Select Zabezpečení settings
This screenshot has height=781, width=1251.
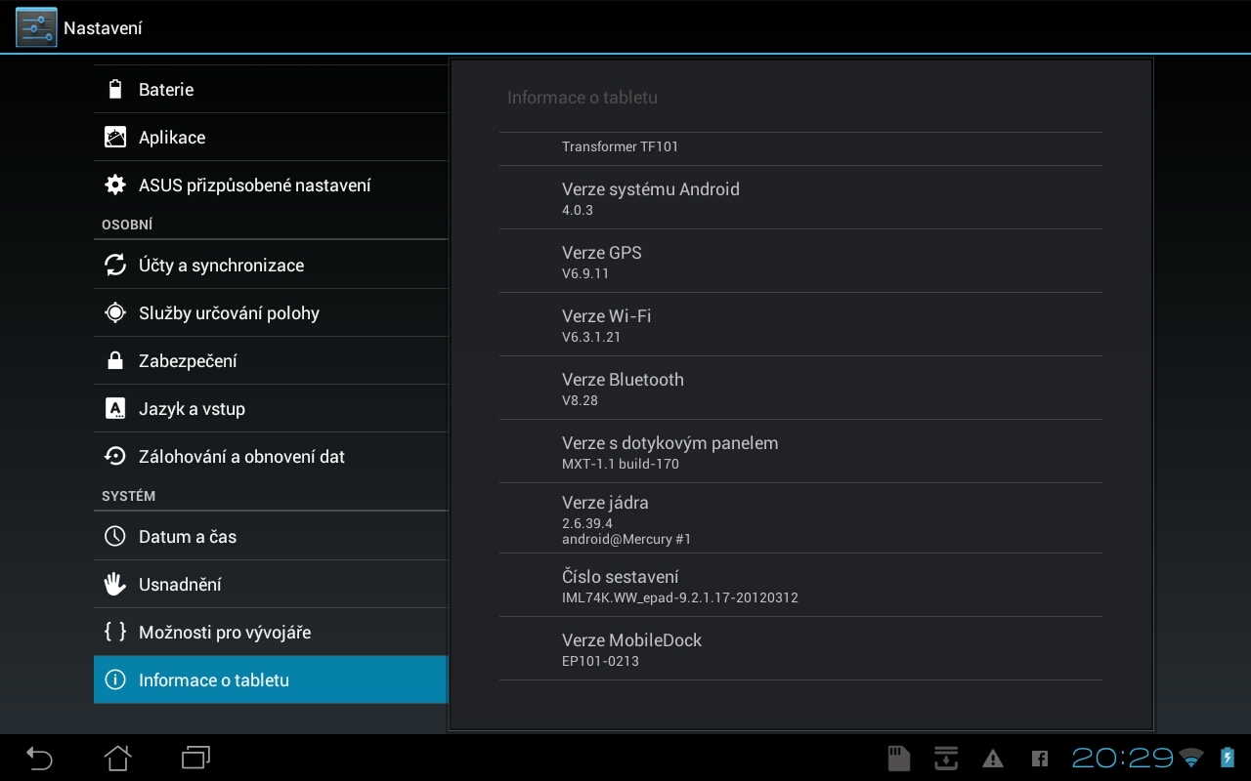(x=271, y=361)
